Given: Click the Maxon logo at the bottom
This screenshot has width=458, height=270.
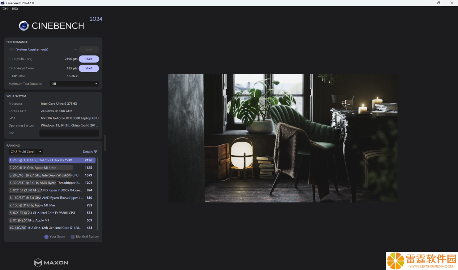Looking at the screenshot, I should point(51,262).
